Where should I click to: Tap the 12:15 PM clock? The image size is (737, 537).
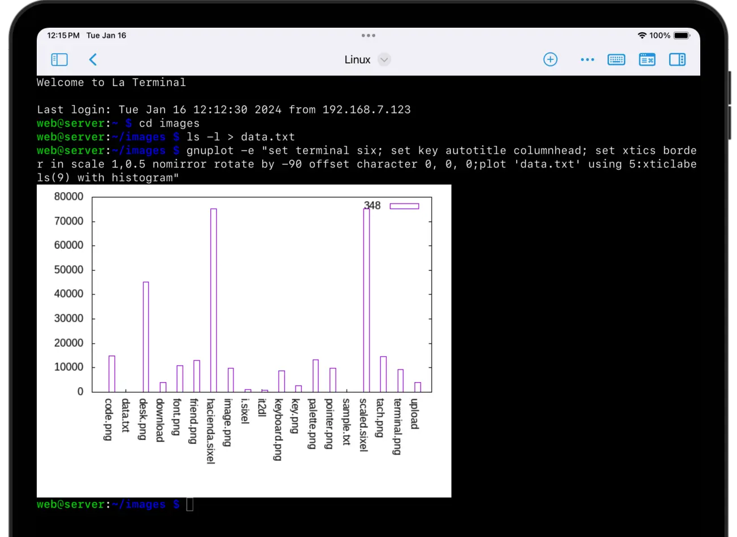click(63, 35)
